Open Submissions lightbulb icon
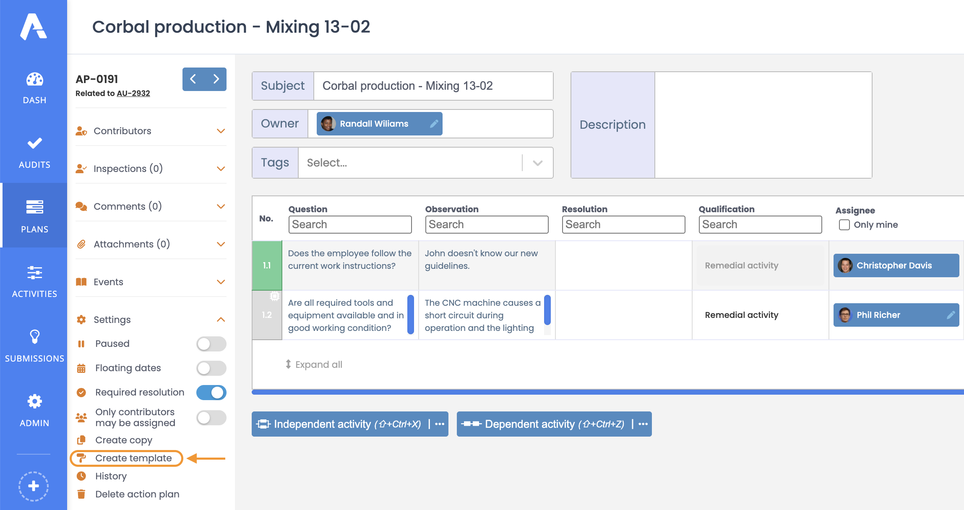The height and width of the screenshot is (510, 964). click(x=34, y=337)
